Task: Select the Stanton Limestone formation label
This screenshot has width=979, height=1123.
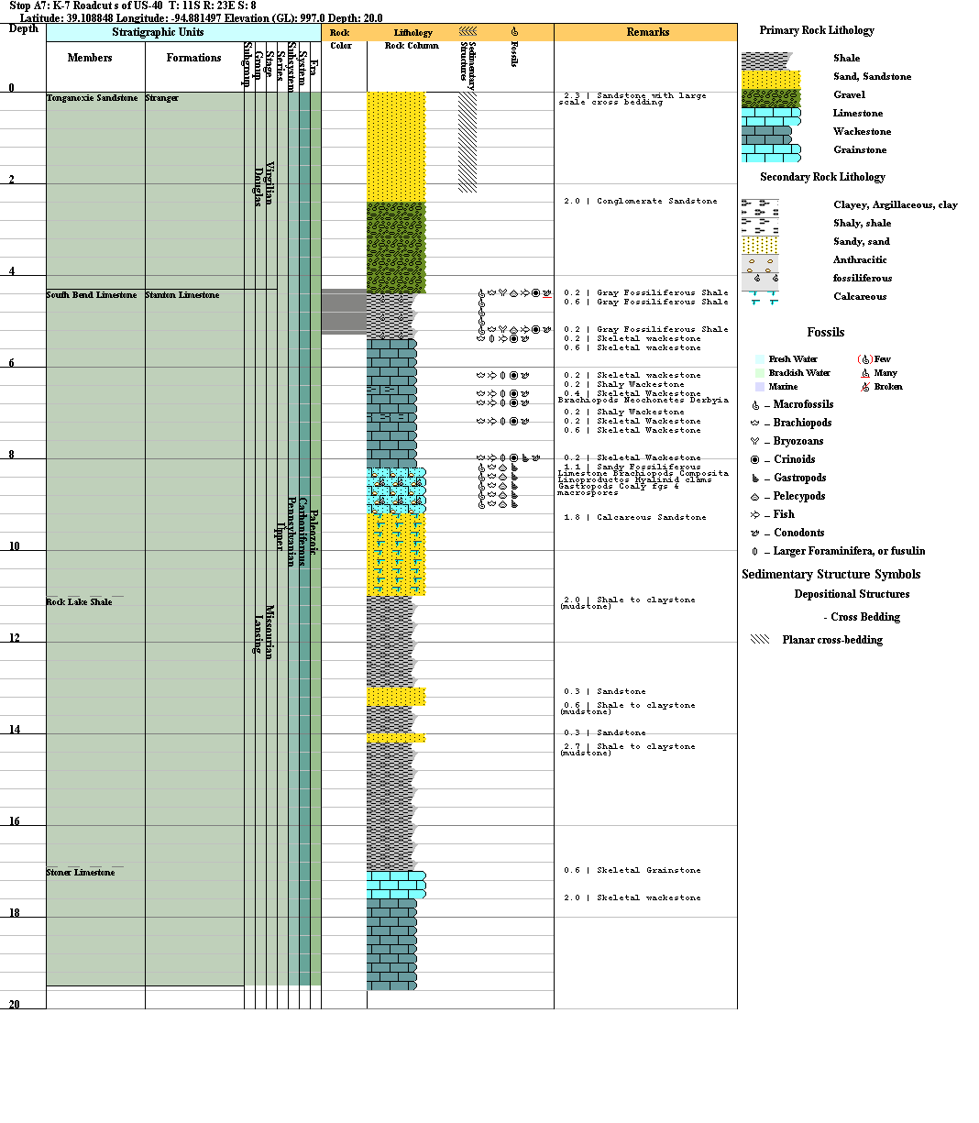Action: pos(182,295)
